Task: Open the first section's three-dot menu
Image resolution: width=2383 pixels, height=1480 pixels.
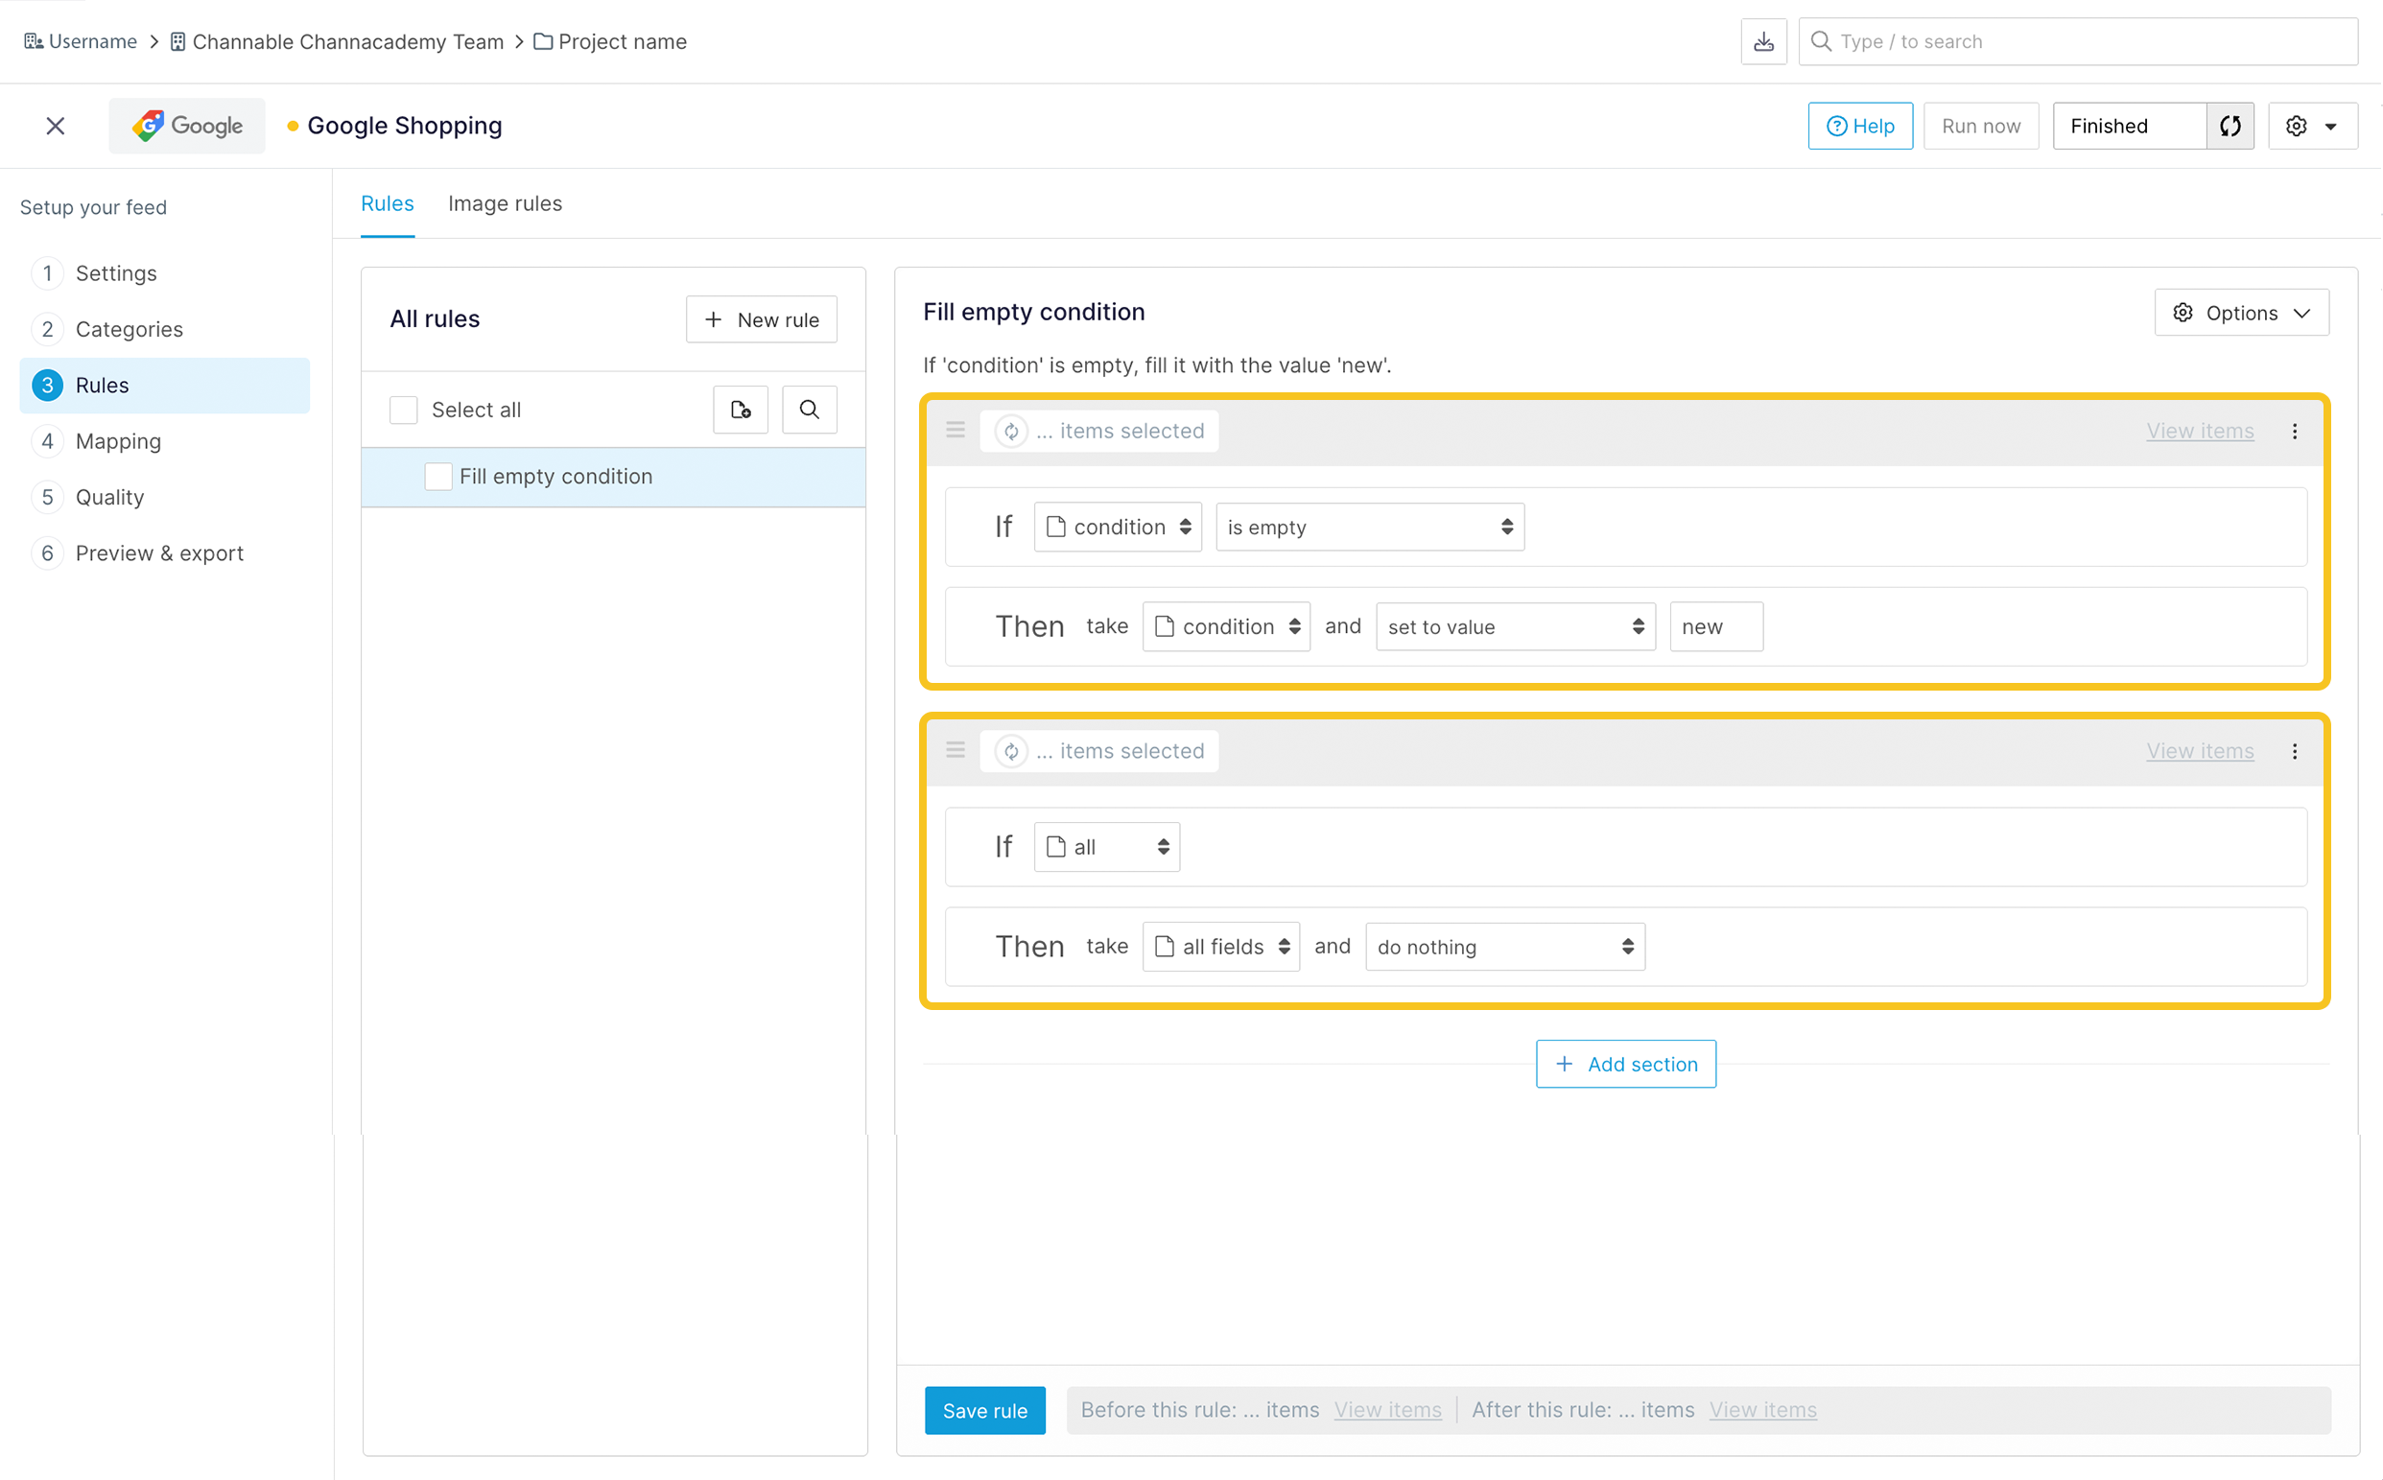Action: [2294, 431]
